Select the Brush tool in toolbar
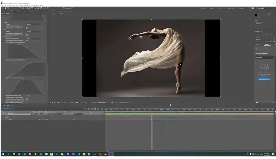Viewport: 276px width, 159px height. tap(35, 8)
